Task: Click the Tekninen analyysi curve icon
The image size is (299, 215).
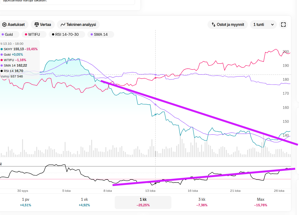Action: [x=63, y=25]
